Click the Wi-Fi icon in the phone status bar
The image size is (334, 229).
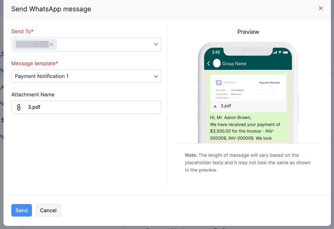click(280, 51)
